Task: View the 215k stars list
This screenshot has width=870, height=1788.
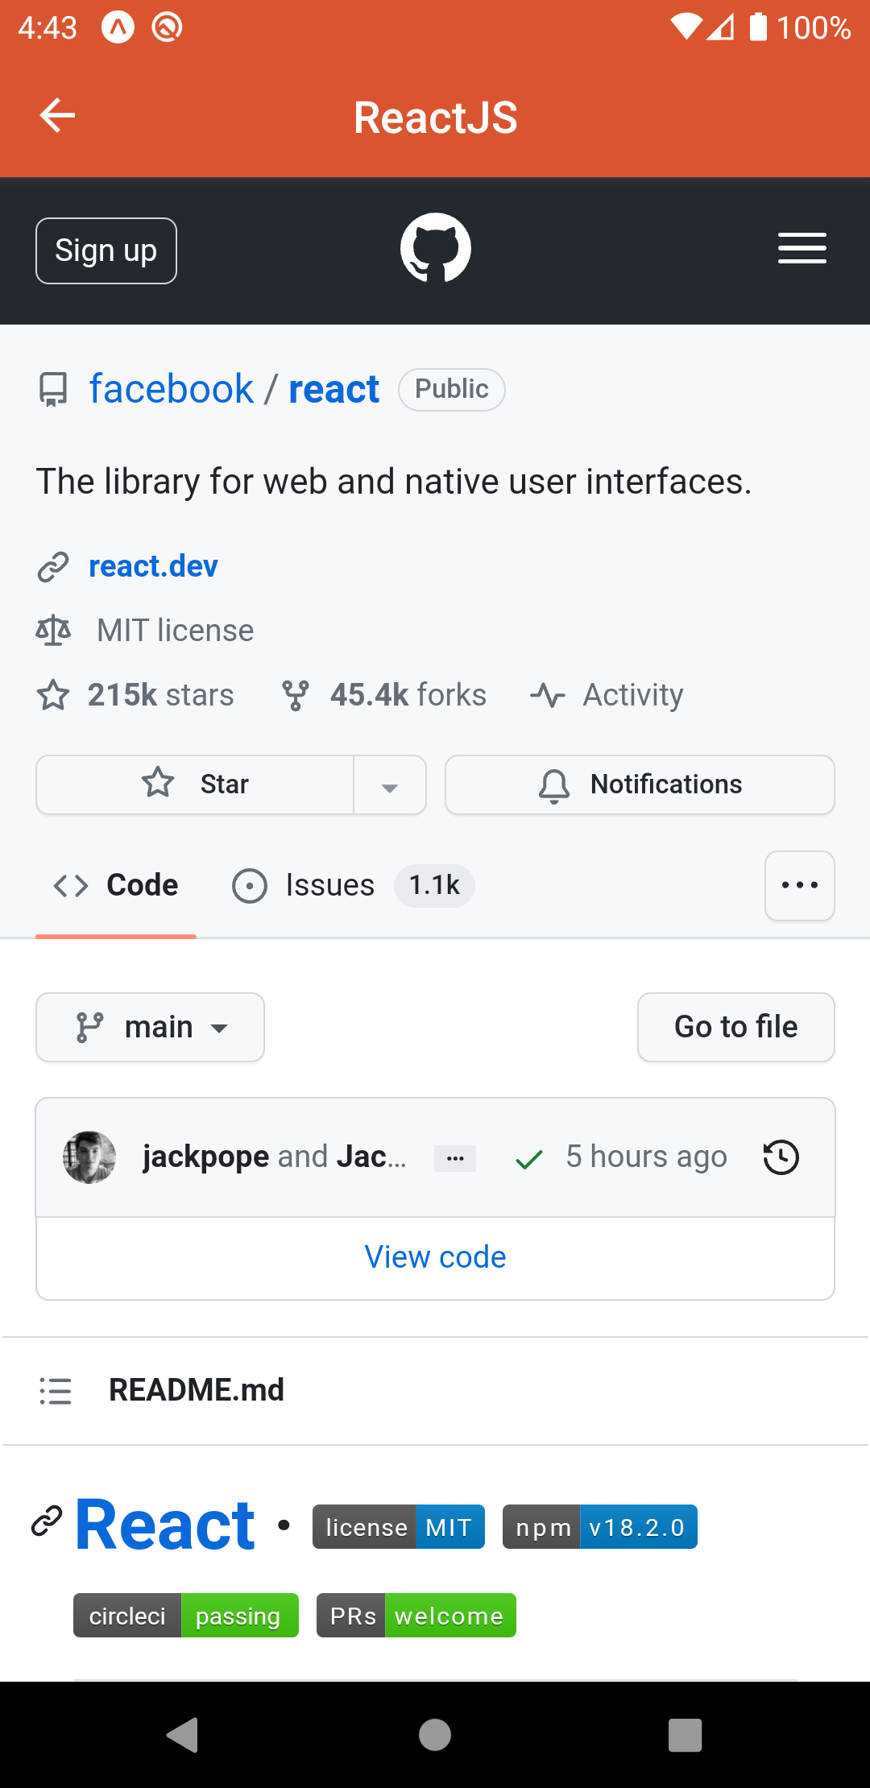Action: click(x=161, y=695)
